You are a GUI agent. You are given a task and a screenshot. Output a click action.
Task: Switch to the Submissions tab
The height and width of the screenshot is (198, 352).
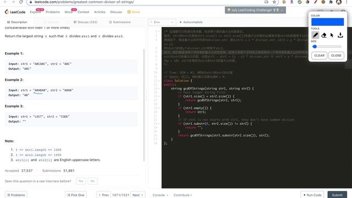(120, 22)
